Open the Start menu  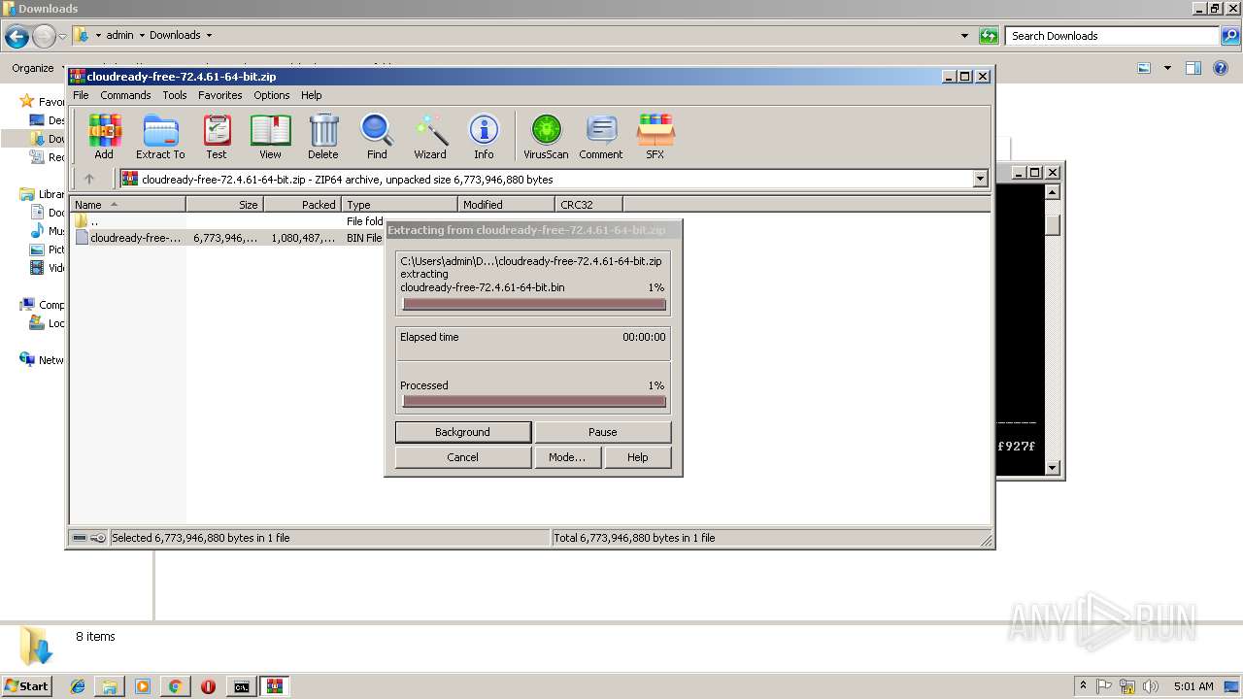(x=26, y=686)
